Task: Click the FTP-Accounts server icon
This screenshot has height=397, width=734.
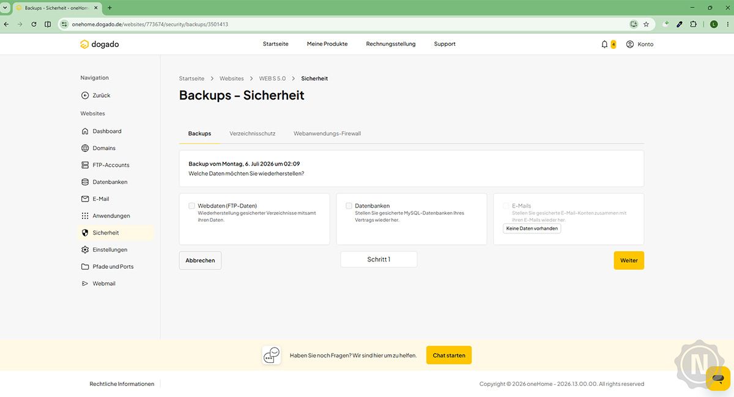Action: (x=85, y=165)
